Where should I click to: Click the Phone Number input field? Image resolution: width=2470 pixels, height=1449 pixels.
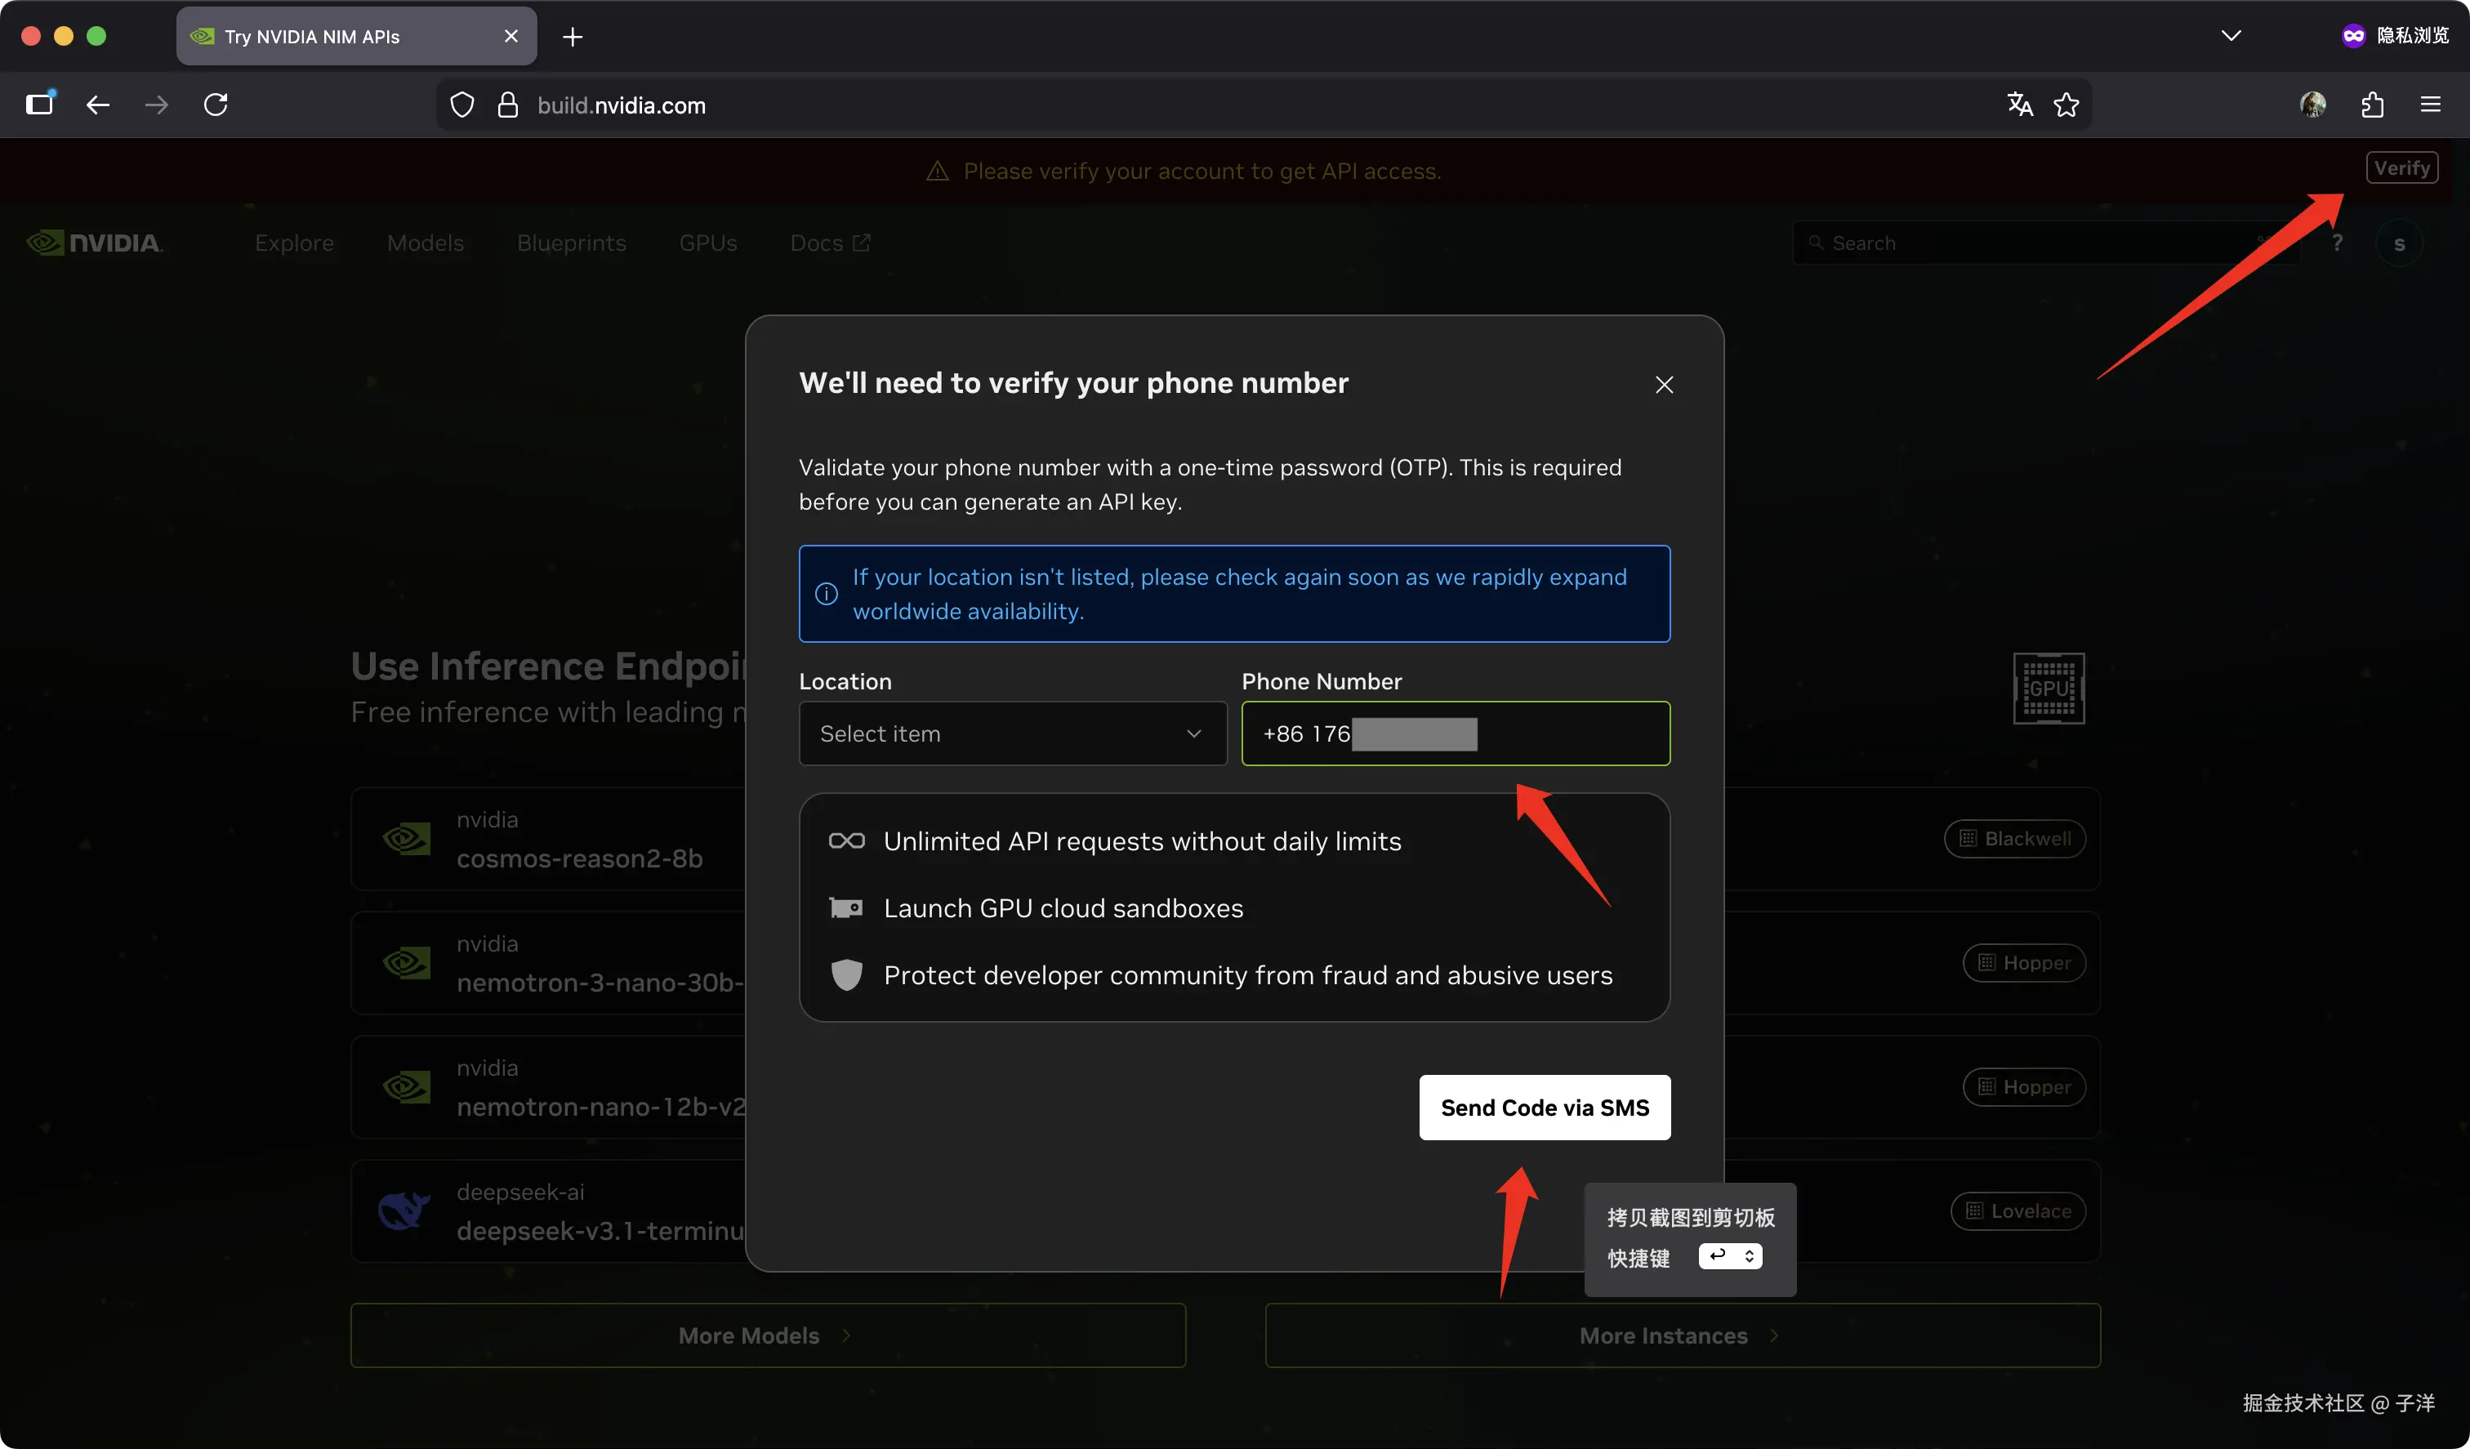(1568, 733)
